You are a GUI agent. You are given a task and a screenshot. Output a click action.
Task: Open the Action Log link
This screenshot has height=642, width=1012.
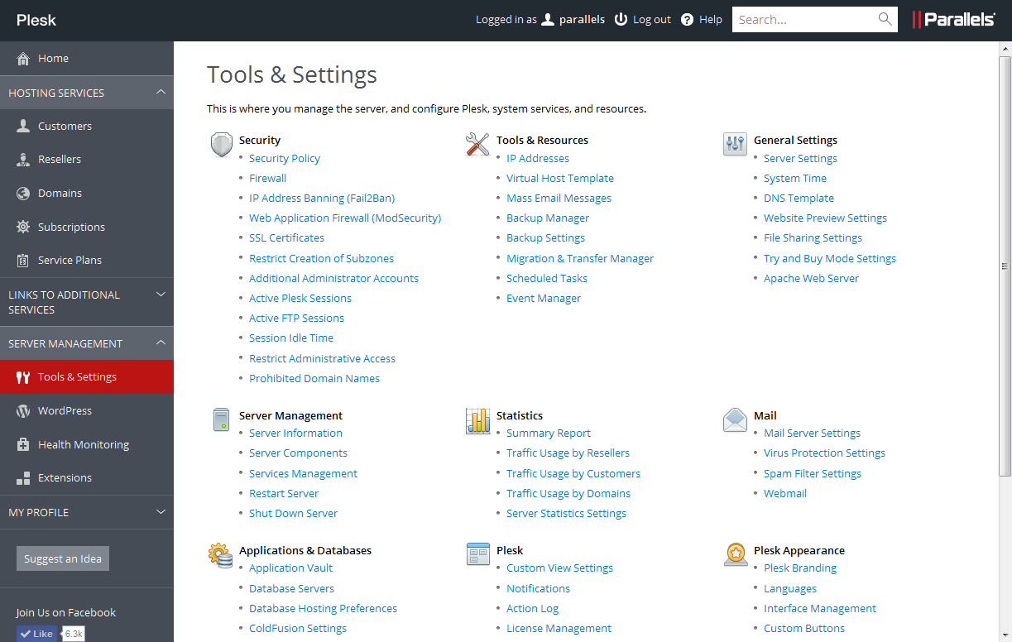532,608
